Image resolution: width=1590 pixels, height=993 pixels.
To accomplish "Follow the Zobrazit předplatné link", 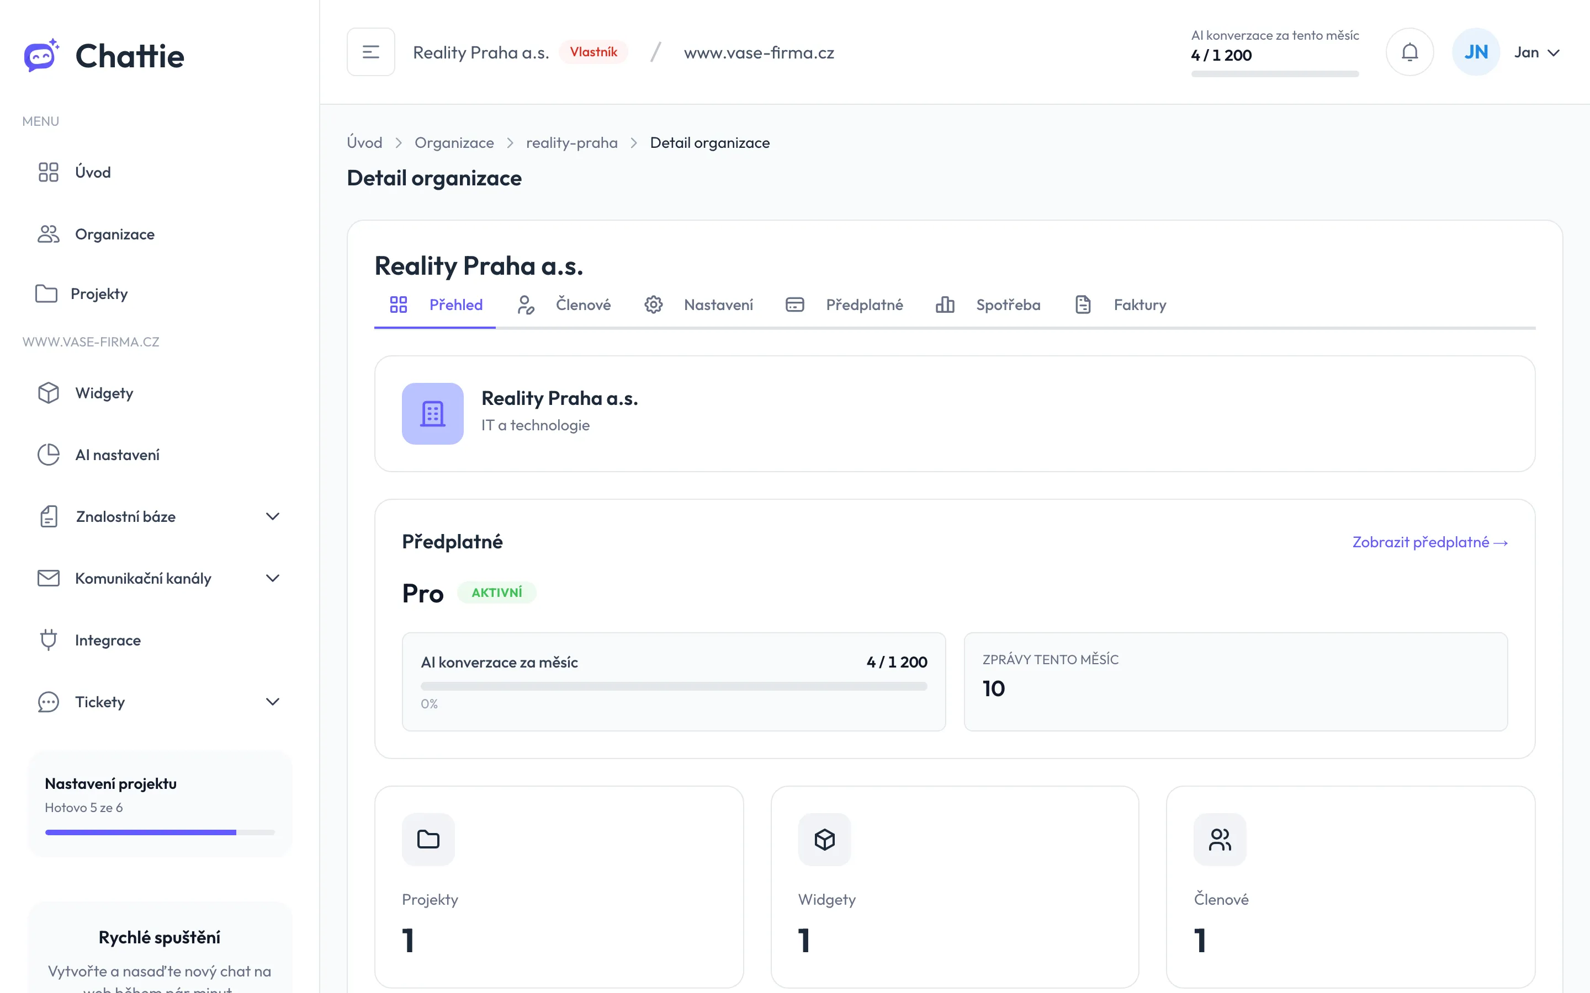I will point(1430,542).
